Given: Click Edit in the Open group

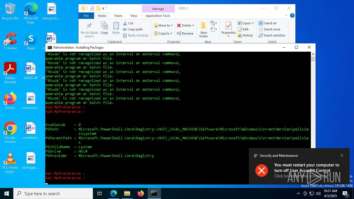Looking at the screenshot, I should click(x=243, y=29).
